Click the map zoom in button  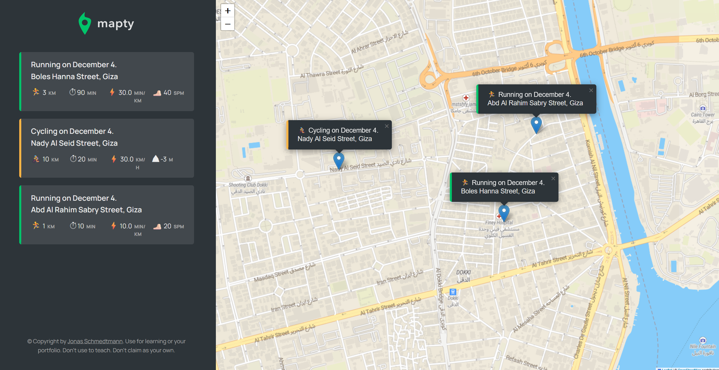pos(228,11)
